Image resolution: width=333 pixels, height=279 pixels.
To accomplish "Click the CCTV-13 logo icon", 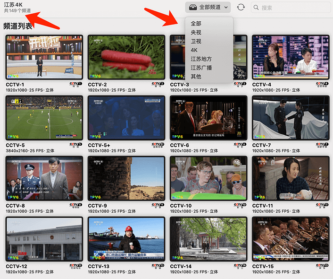I will click(158, 266).
